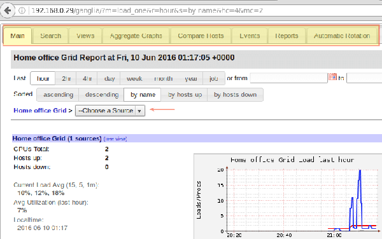Image resolution: width=382 pixels, height=239 pixels.
Task: Click the browser back arrow button
Action: click(x=8, y=10)
